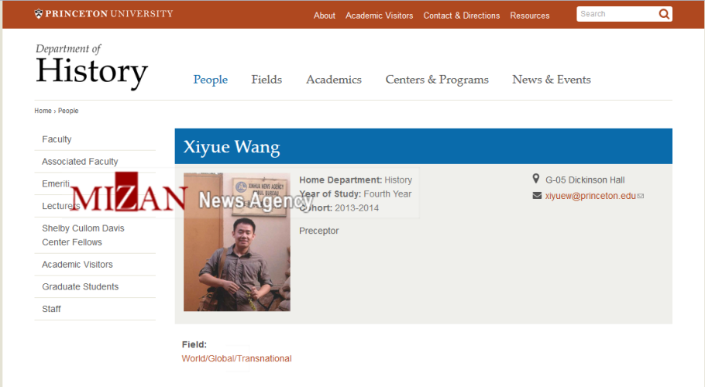Open Academic Visitors in the top bar
The image size is (705, 387).
tap(379, 15)
